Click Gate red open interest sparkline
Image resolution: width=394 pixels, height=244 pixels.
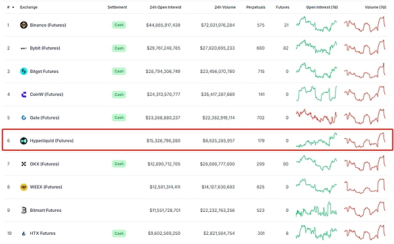pos(317,117)
